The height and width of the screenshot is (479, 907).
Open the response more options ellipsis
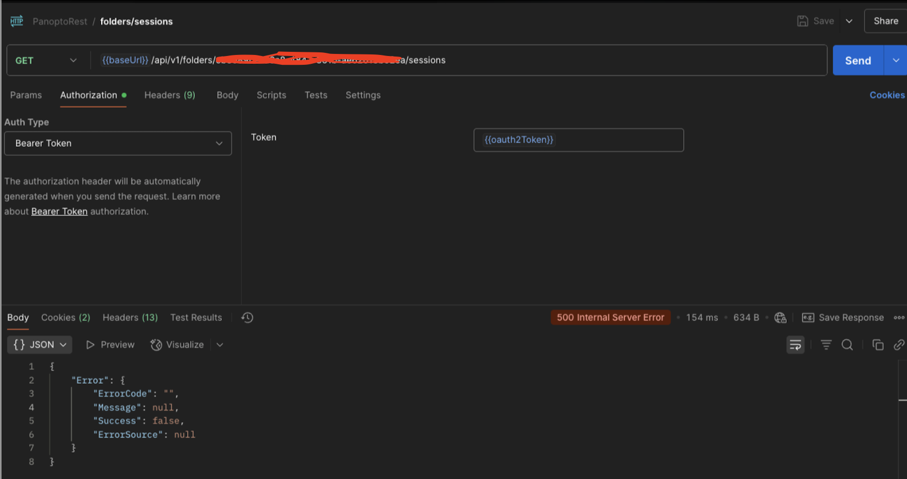pos(899,317)
